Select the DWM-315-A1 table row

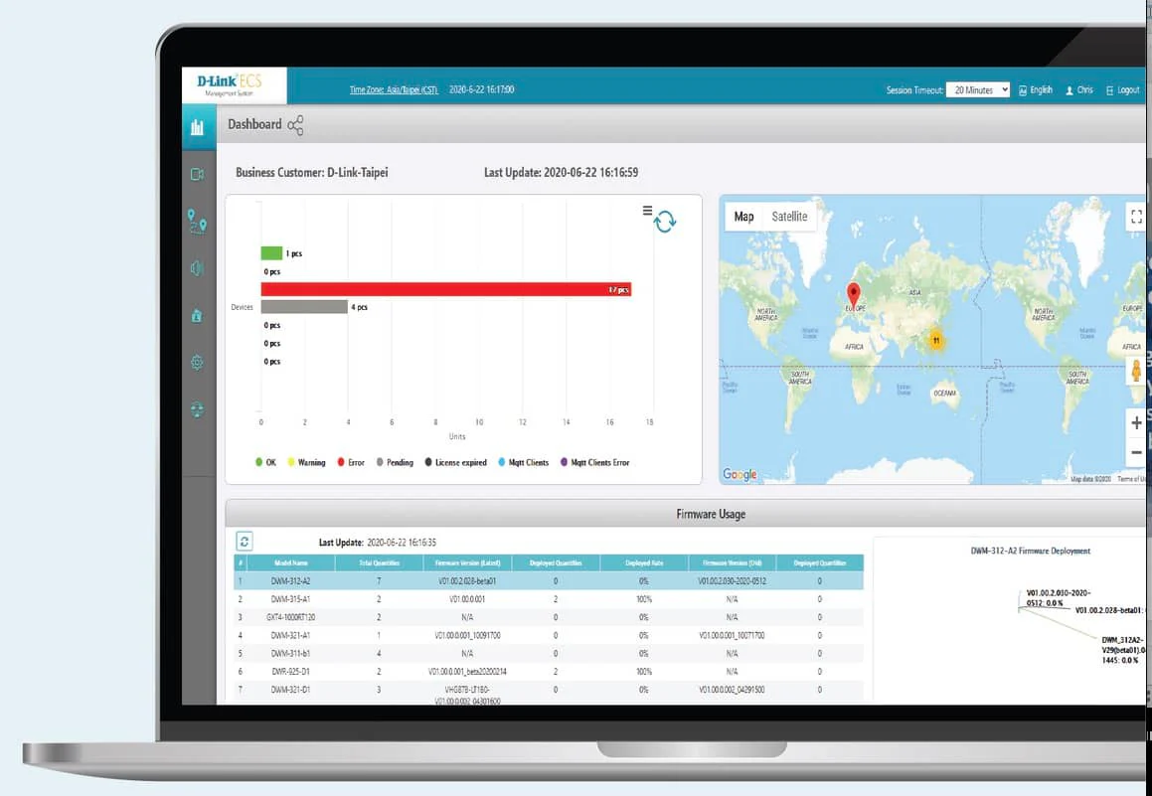(x=549, y=599)
